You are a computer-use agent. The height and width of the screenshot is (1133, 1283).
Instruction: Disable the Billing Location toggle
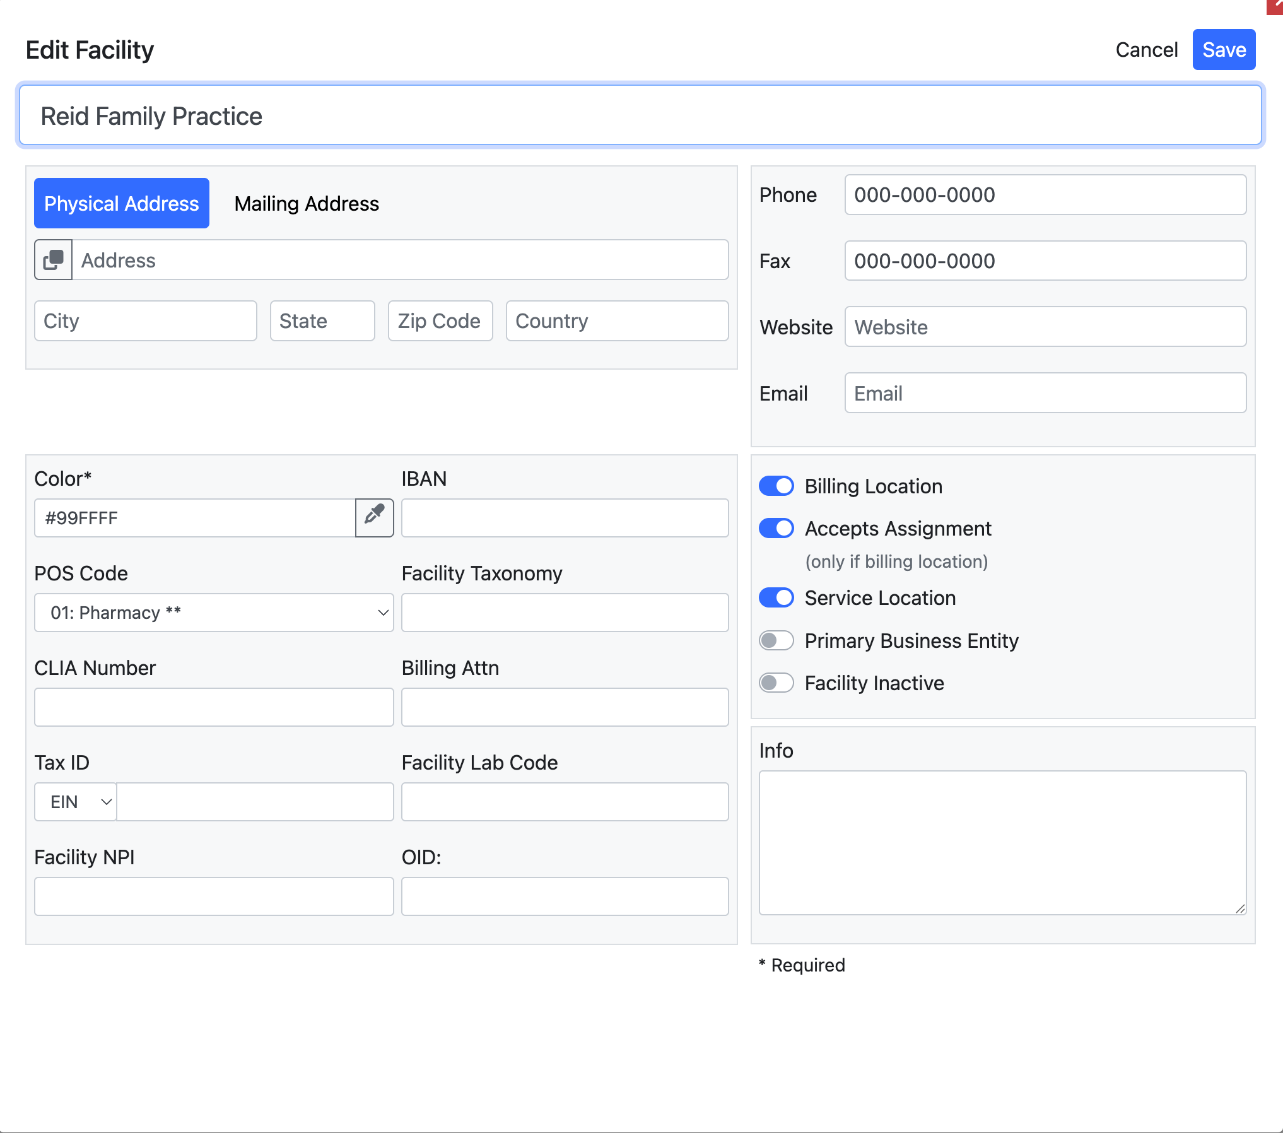click(x=776, y=486)
